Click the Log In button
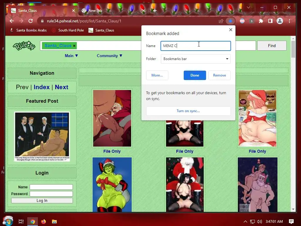Image resolution: width=301 pixels, height=226 pixels. (x=42, y=200)
